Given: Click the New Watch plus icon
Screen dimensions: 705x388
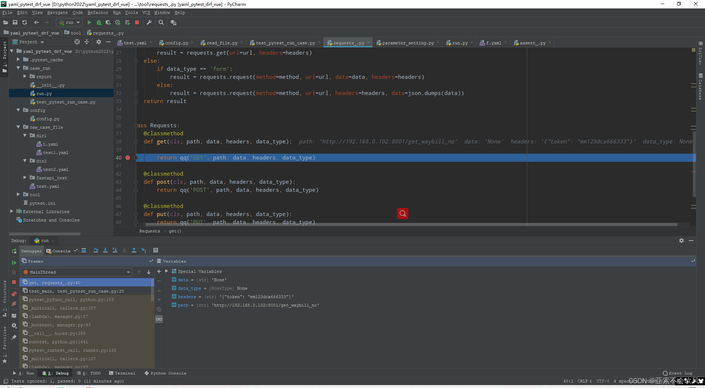Looking at the screenshot, I should (159, 271).
